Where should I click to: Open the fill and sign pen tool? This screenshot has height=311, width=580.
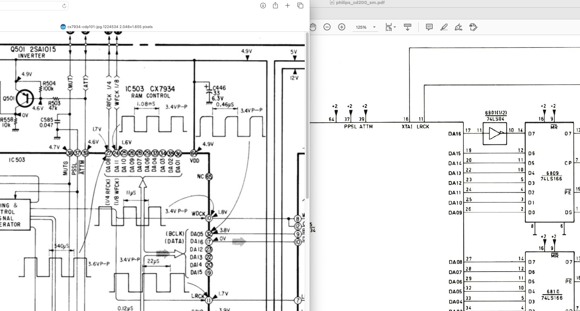458,27
